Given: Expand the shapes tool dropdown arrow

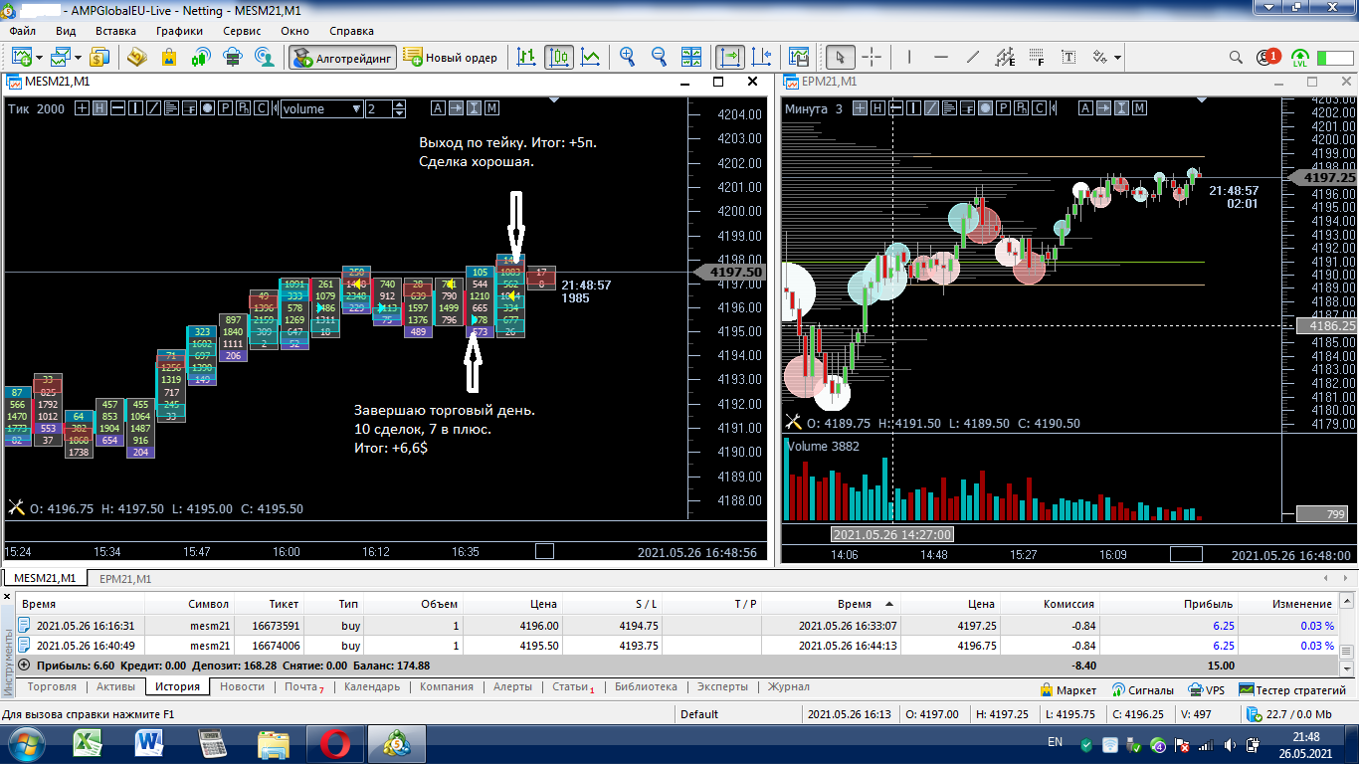Looking at the screenshot, I should [x=1118, y=58].
